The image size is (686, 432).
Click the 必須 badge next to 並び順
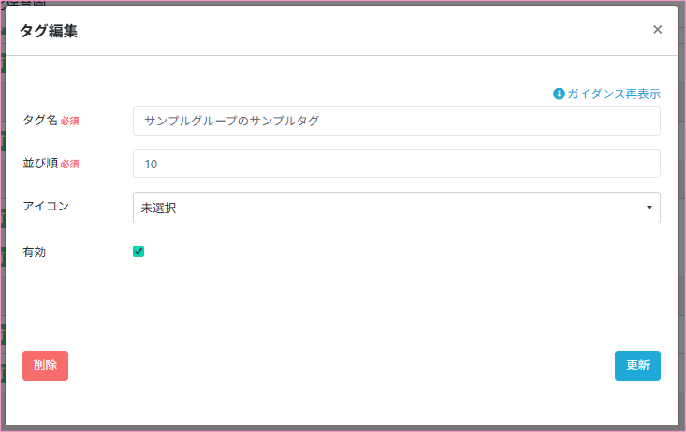(70, 164)
